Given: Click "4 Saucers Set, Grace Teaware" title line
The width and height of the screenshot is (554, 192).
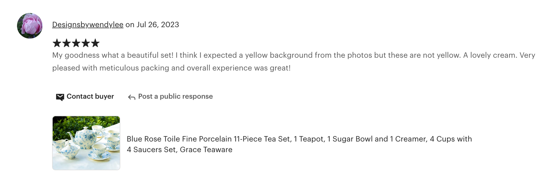Looking at the screenshot, I should (179, 150).
